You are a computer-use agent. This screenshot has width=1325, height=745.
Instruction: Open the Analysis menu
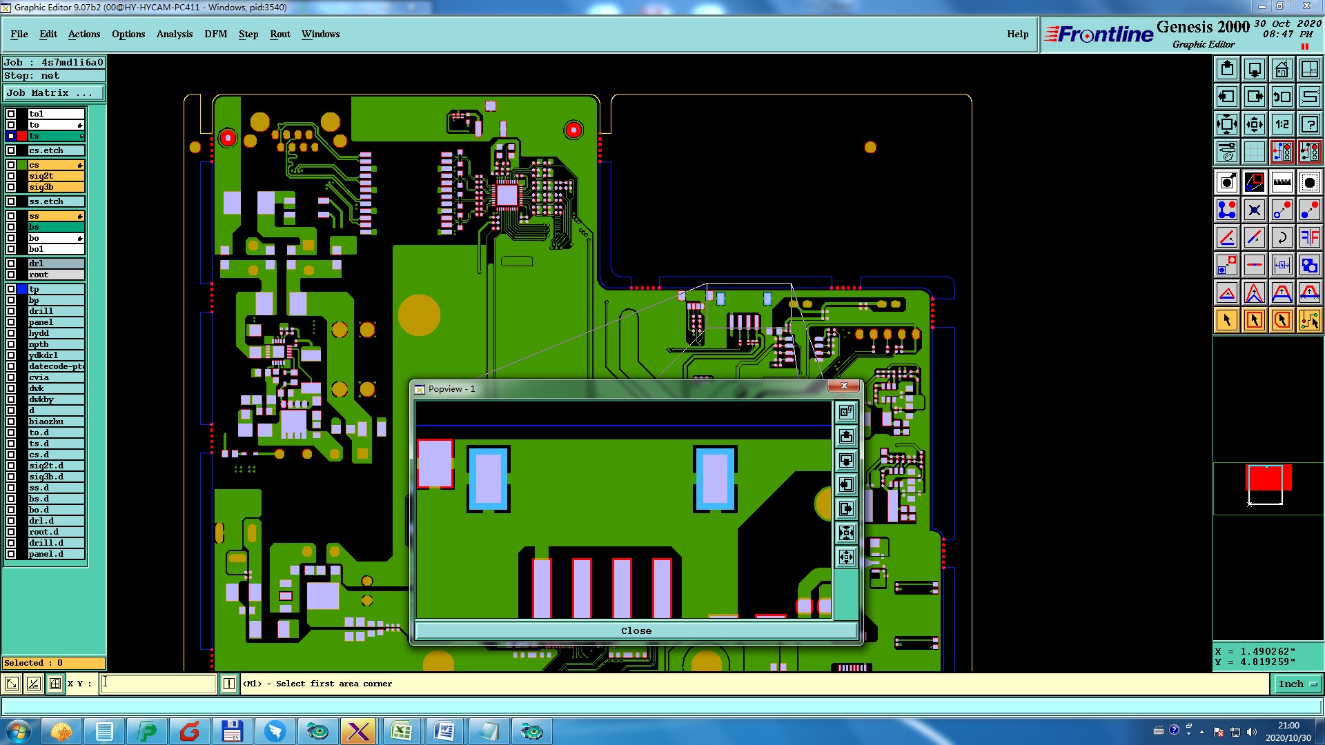(x=174, y=34)
